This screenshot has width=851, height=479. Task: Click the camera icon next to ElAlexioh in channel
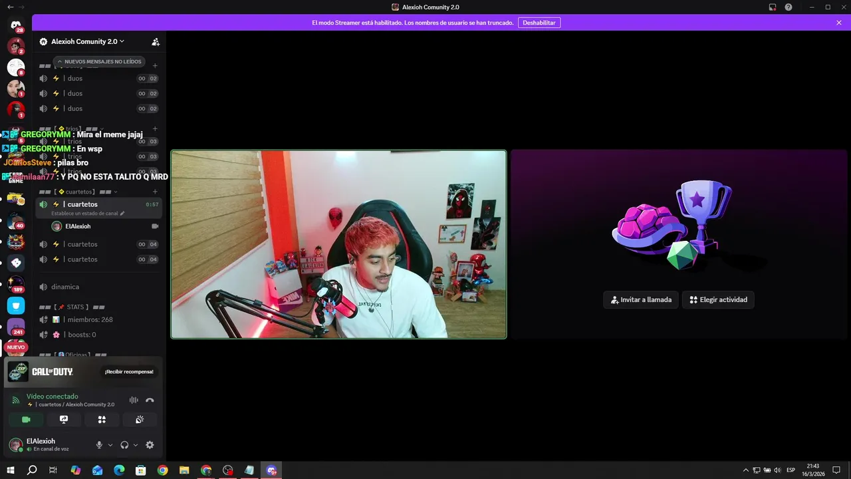point(155,226)
